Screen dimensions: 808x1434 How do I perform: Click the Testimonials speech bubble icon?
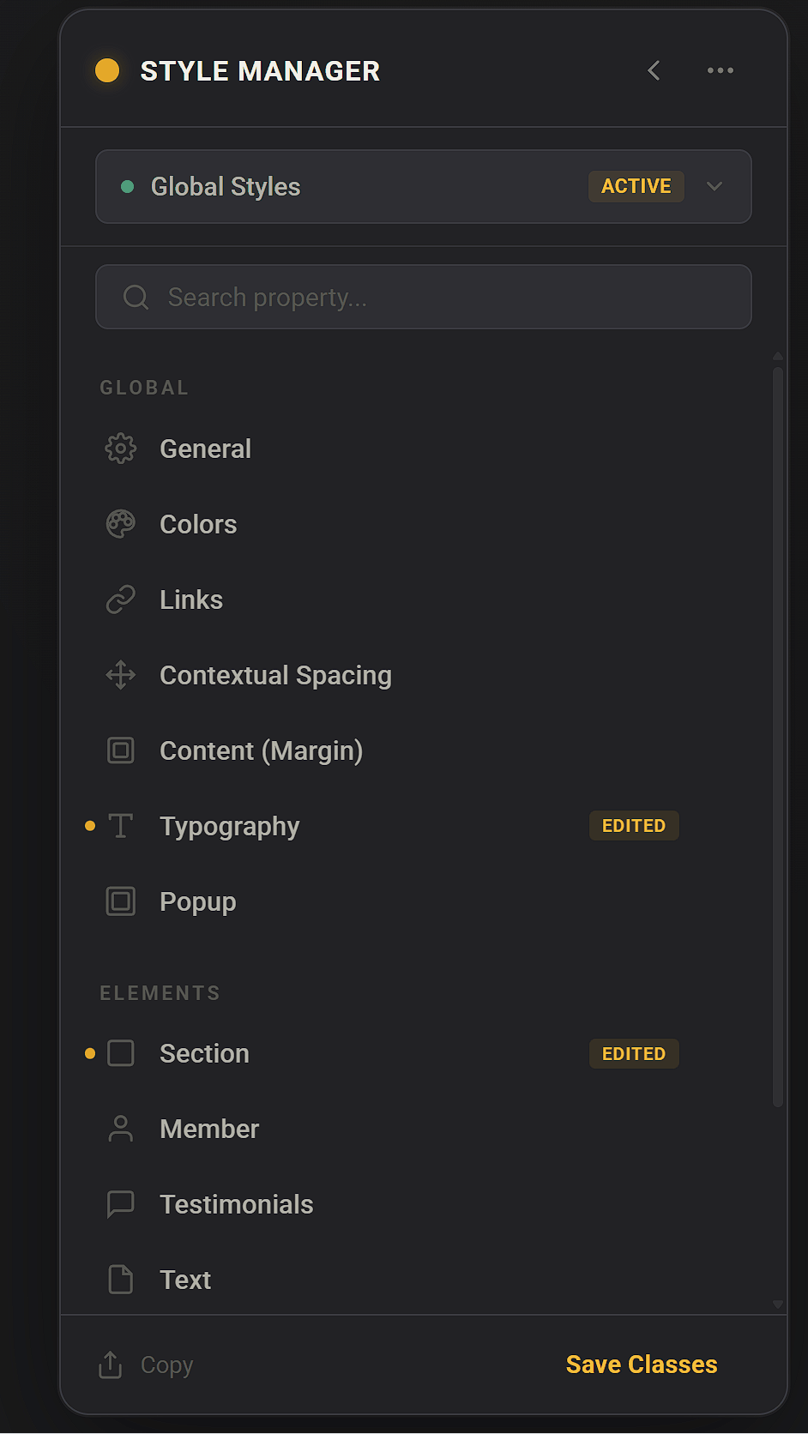[121, 1204]
